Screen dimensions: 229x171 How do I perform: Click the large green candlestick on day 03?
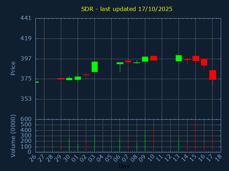(x=94, y=67)
